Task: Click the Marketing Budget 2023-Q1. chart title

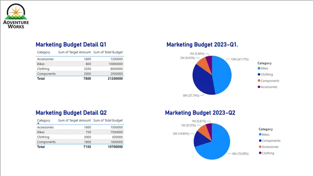Action: [202, 44]
